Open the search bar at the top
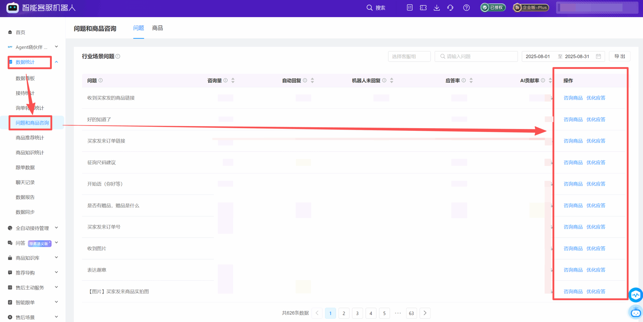The image size is (643, 322). coord(376,8)
